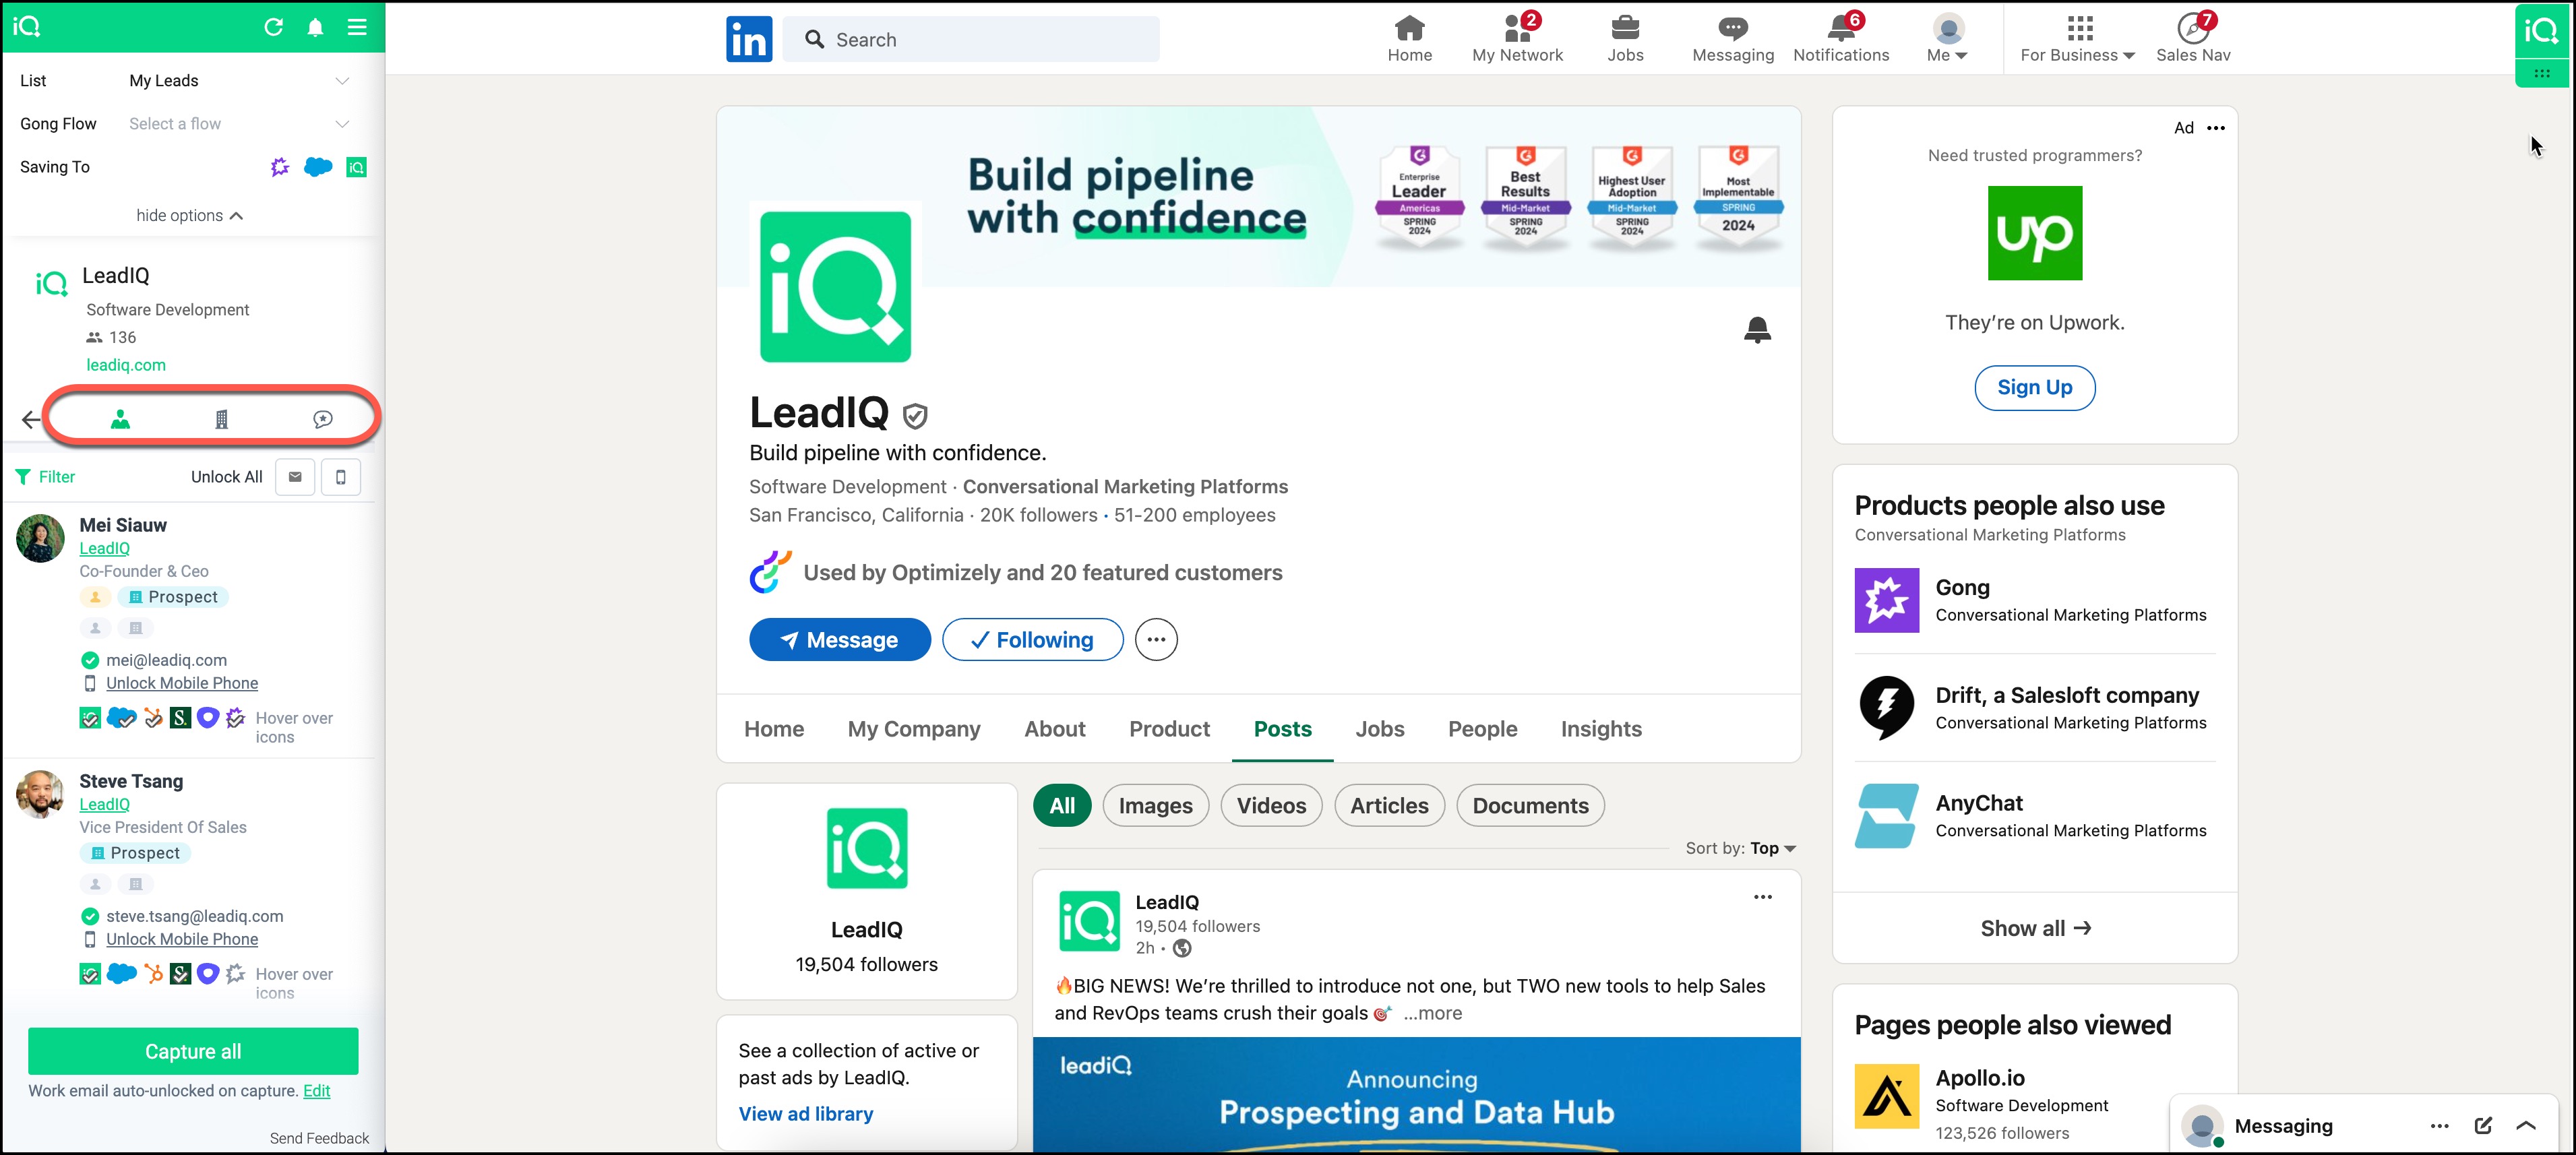Click Unlock All in LeadIQ panel
The image size is (2576, 1155).
226,477
